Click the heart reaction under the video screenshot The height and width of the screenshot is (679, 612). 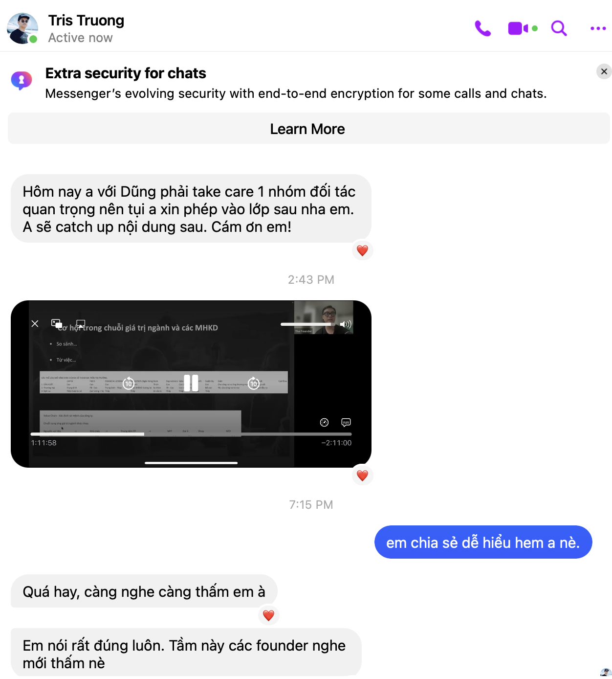coord(362,475)
